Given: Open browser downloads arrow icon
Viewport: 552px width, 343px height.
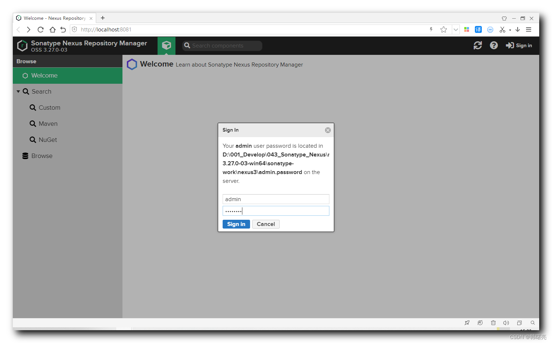Looking at the screenshot, I should (x=518, y=30).
